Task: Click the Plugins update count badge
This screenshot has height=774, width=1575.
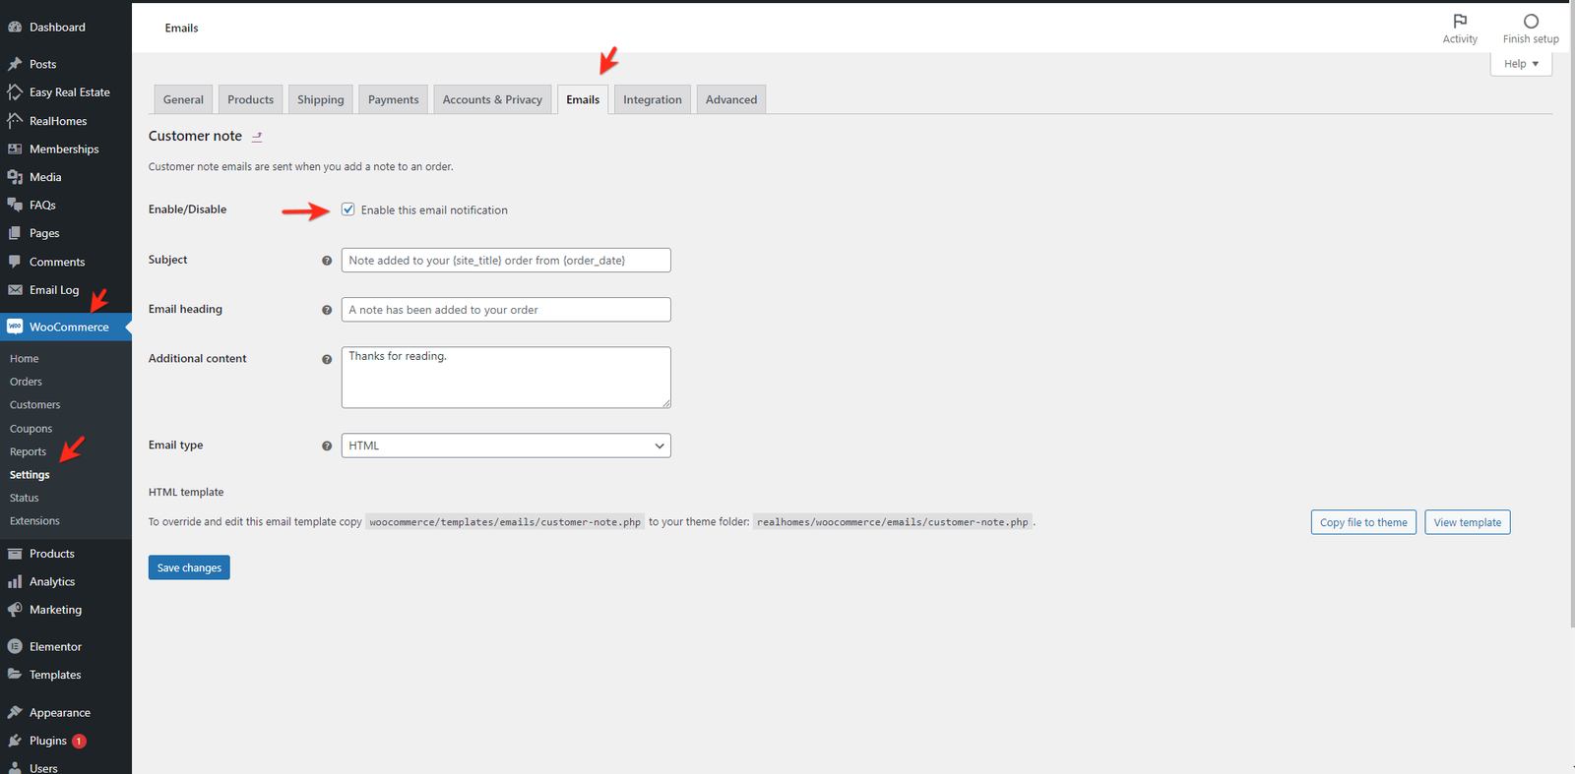Action: click(x=79, y=742)
